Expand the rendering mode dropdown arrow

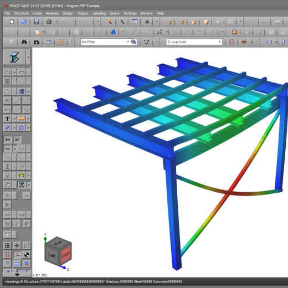(x=28, y=57)
